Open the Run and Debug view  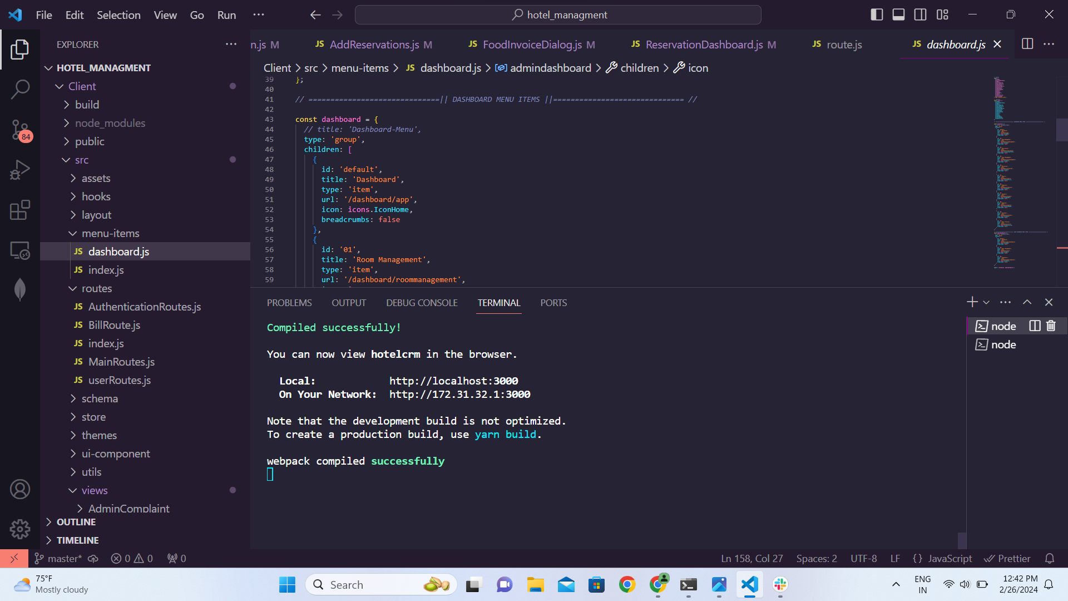pos(20,170)
